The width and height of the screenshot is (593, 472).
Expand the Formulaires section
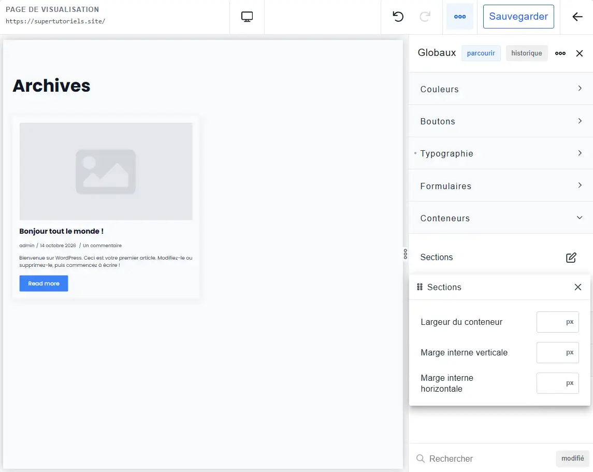[501, 185]
